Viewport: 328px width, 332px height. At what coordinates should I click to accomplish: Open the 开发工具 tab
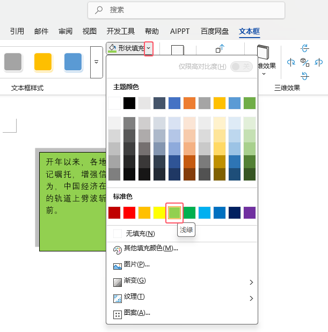click(x=121, y=31)
